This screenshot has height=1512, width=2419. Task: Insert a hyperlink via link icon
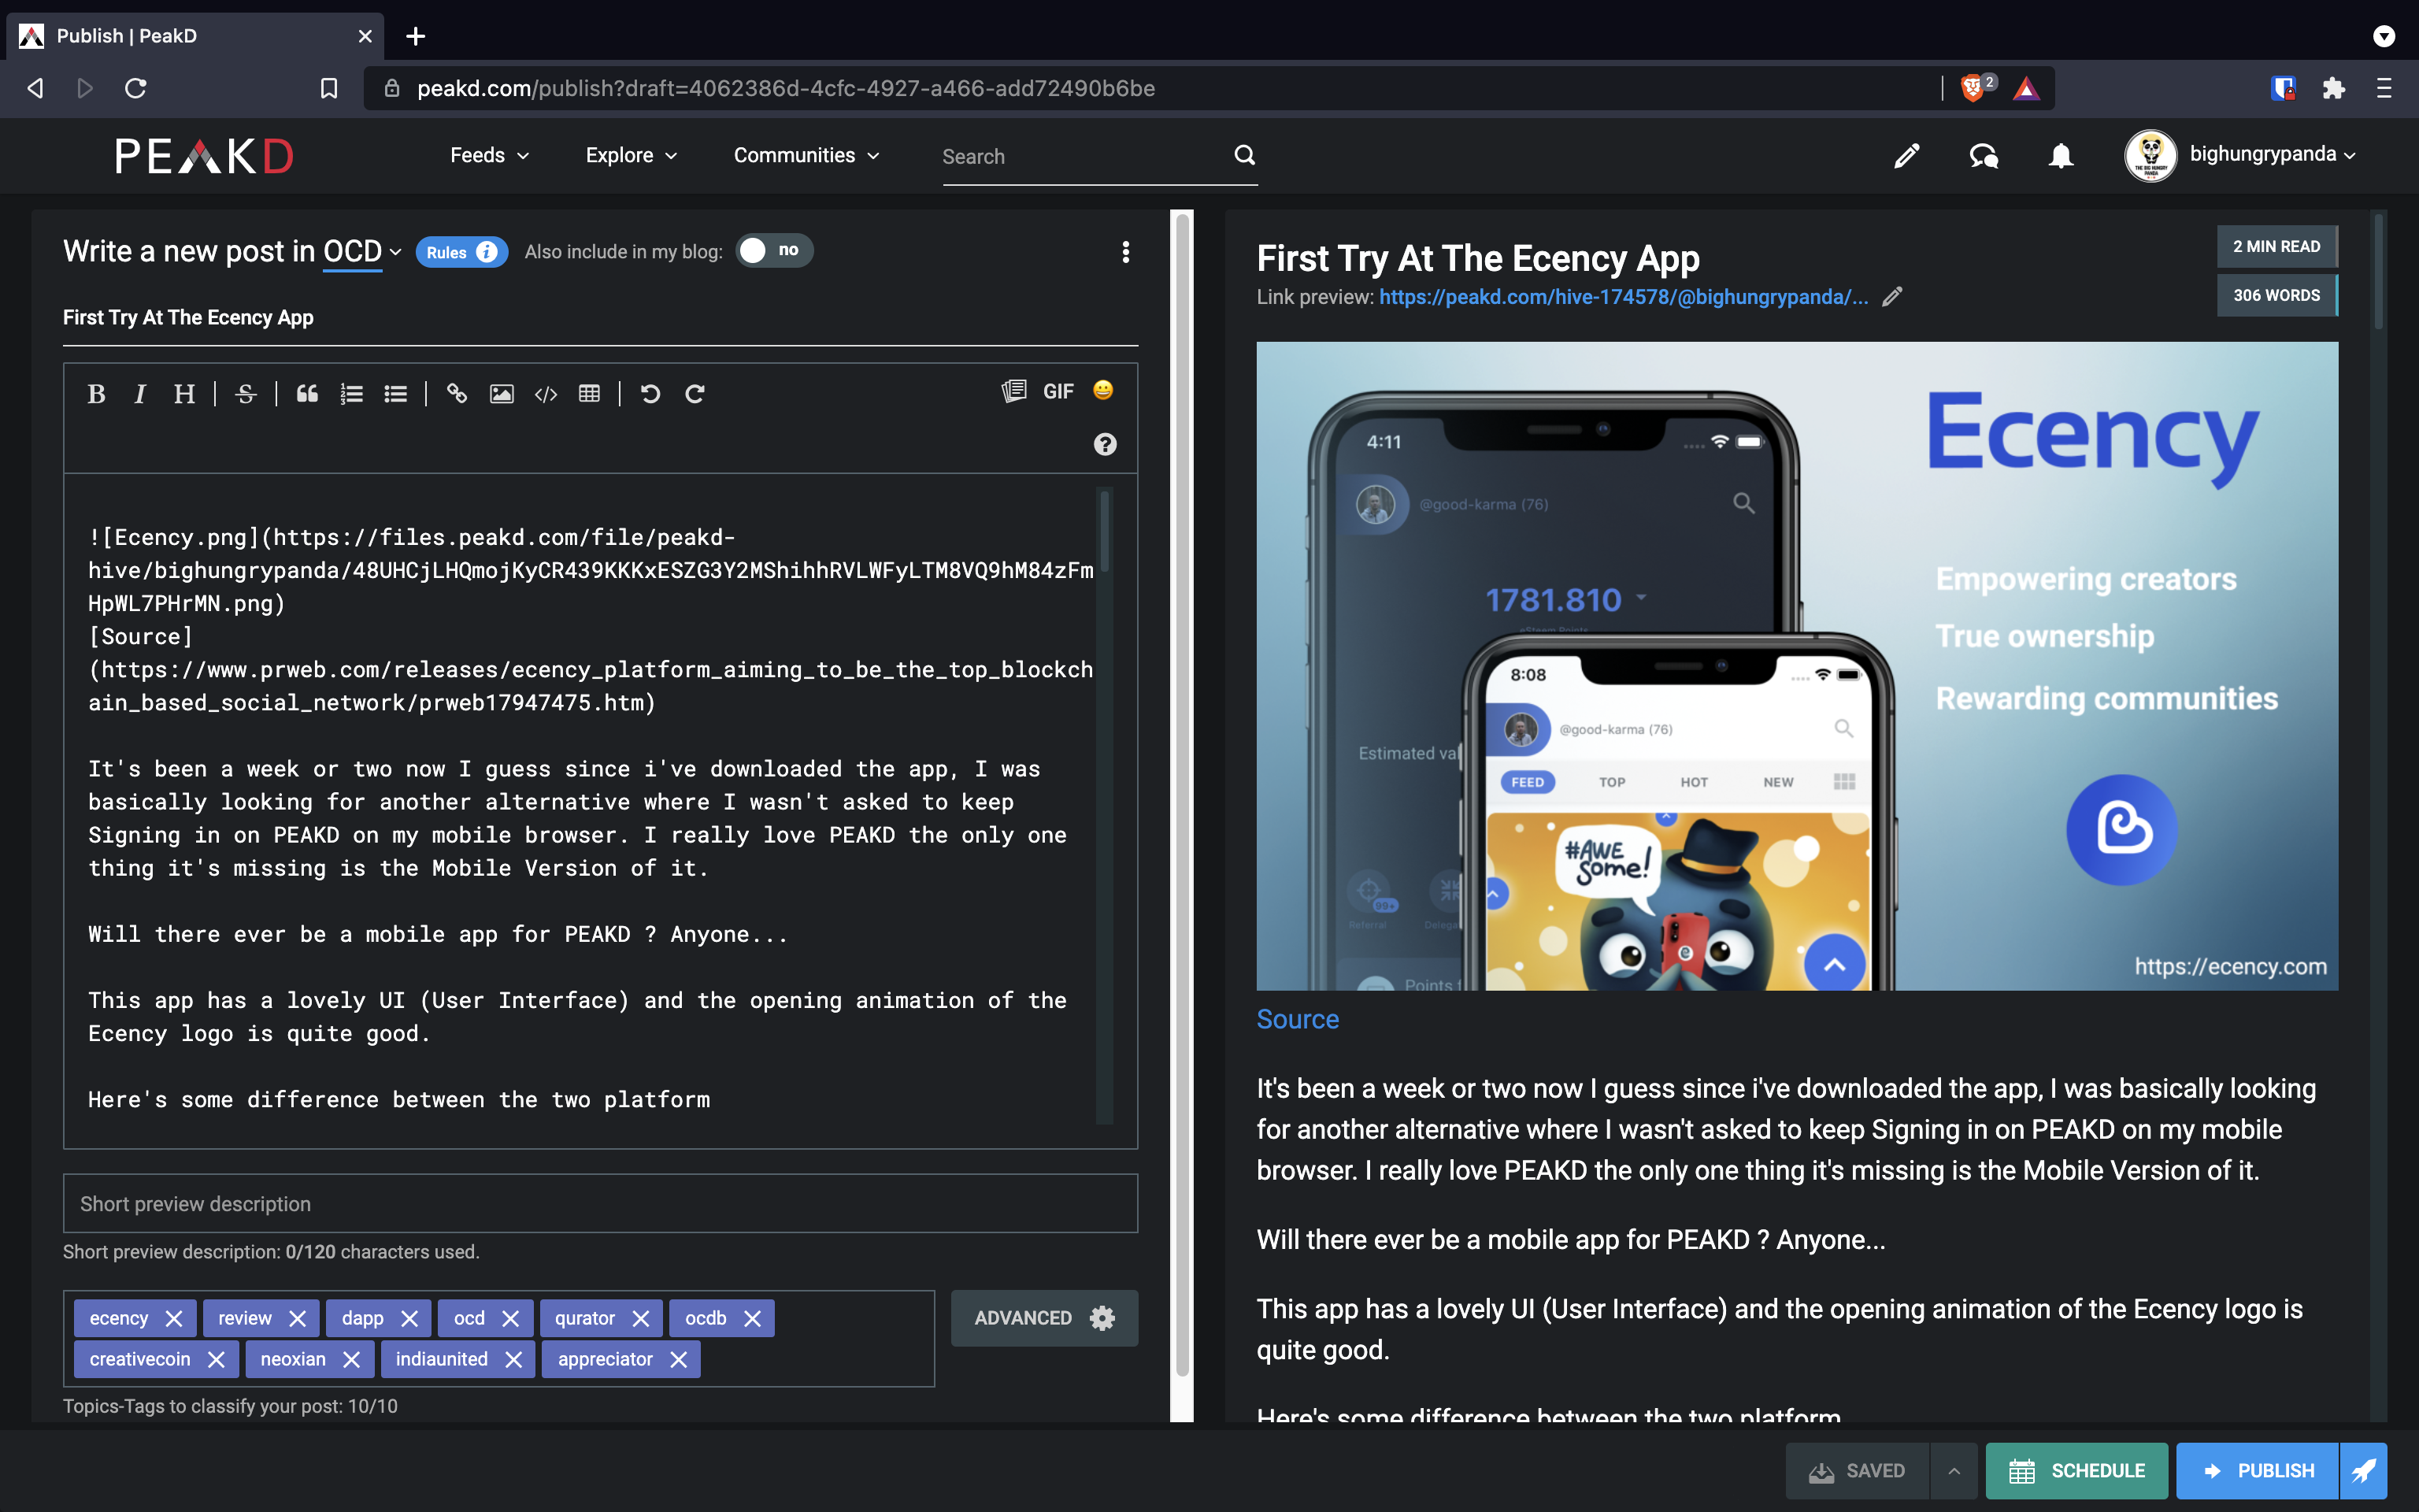click(x=457, y=394)
